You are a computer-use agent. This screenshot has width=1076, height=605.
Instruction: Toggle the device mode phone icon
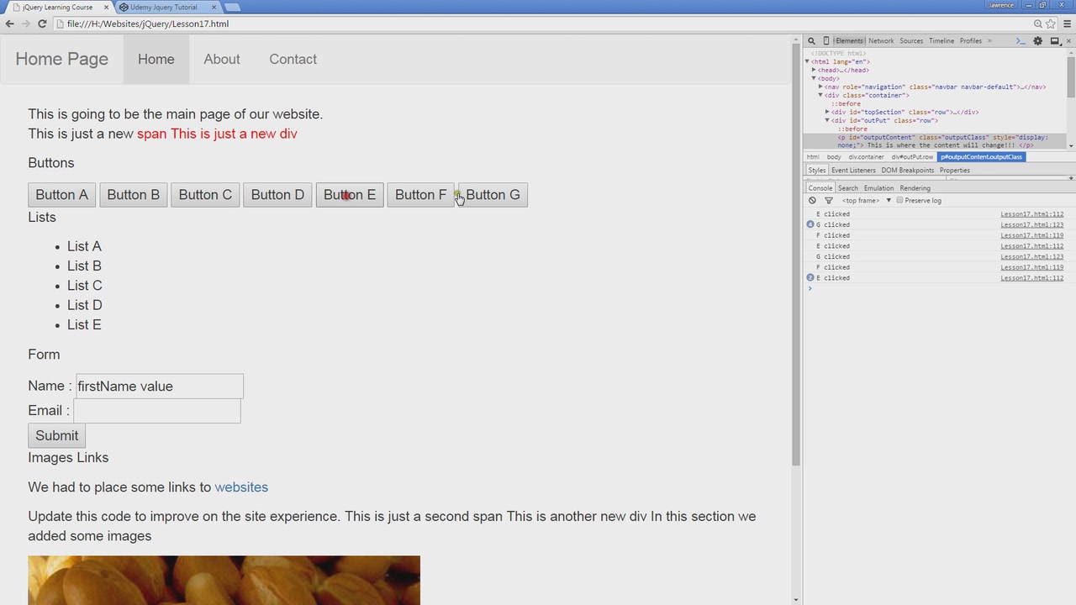point(826,40)
